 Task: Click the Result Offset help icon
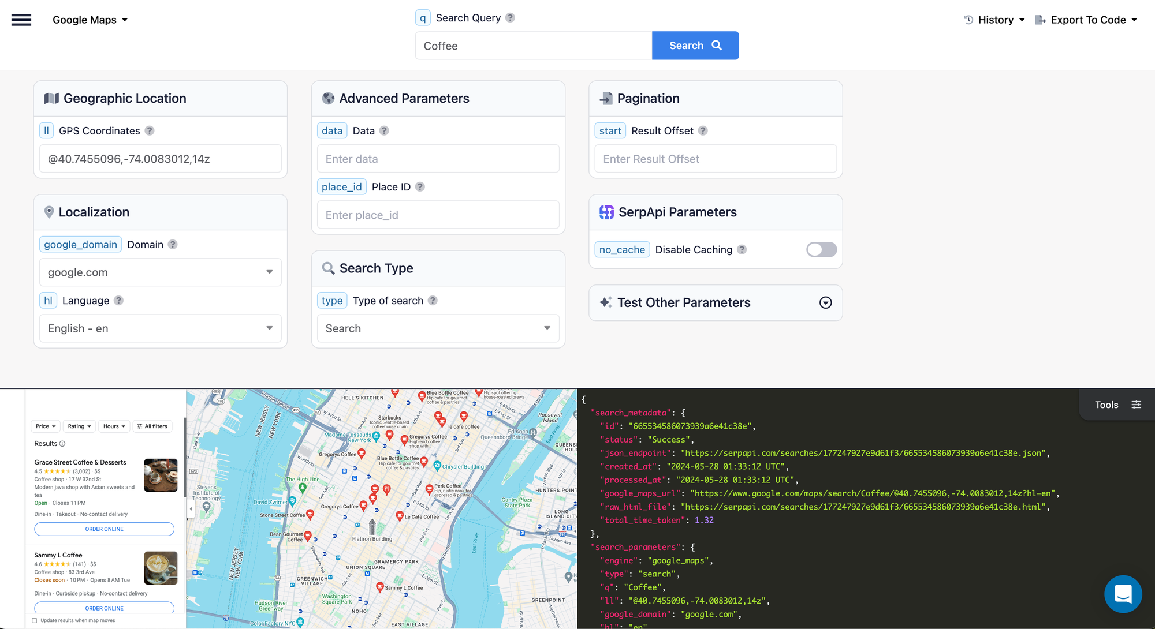[703, 130]
